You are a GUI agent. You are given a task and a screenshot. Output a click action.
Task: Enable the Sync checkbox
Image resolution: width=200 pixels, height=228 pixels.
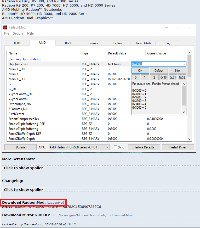[116, 147]
